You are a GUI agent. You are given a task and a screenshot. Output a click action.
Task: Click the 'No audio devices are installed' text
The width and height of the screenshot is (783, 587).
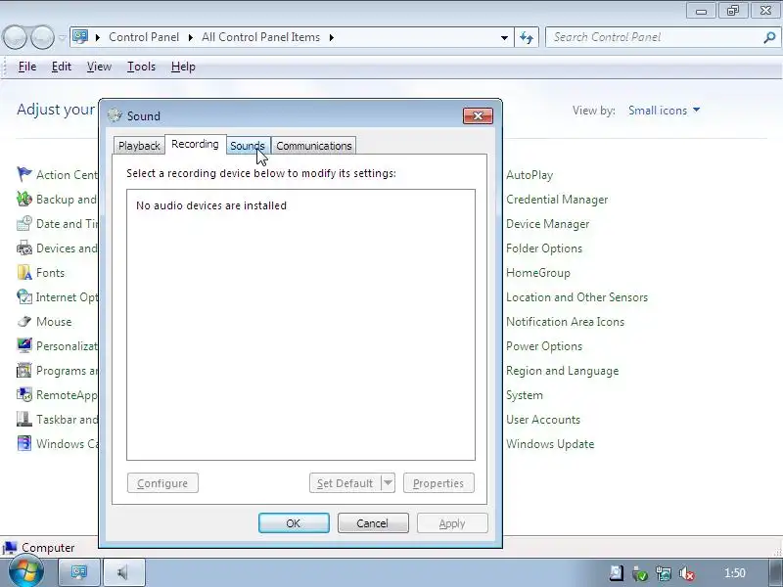coord(211,205)
